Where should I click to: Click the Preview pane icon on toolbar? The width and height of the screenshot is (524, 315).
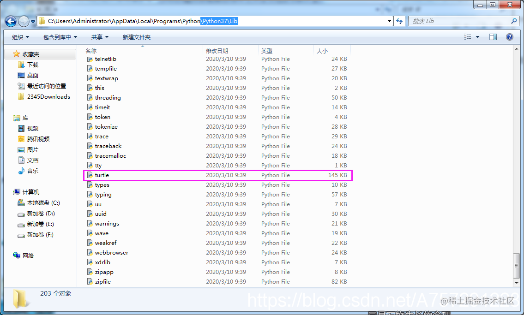coord(493,37)
